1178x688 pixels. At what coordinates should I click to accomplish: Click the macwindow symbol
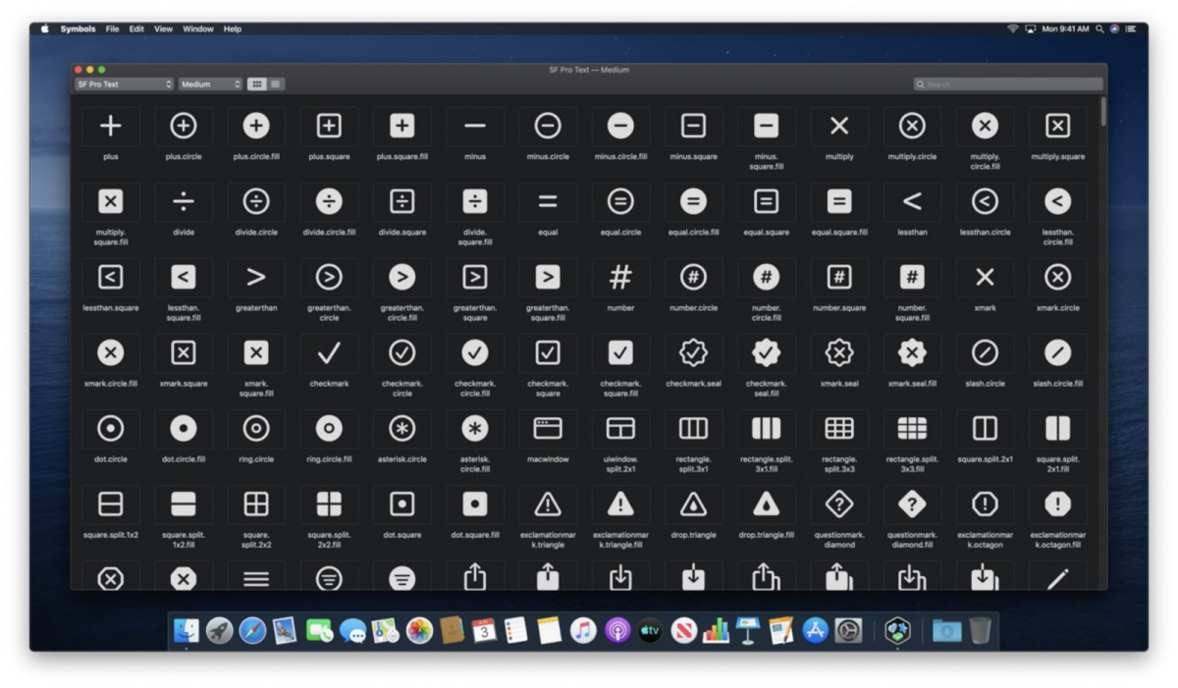[547, 428]
